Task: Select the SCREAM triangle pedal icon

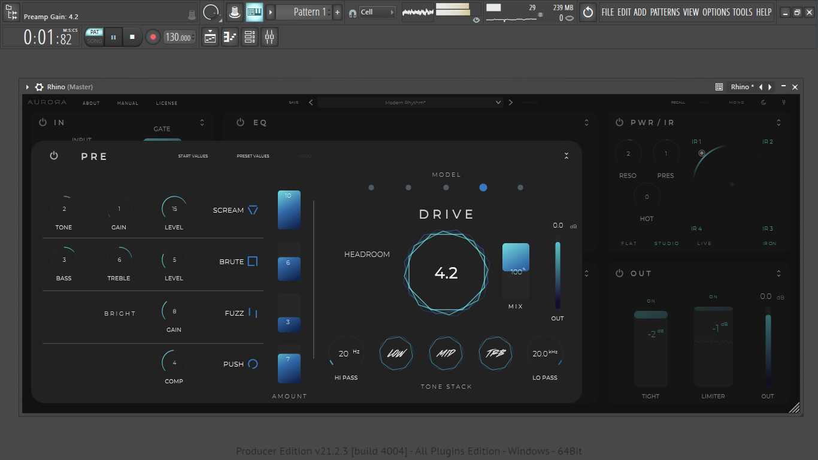Action: (x=253, y=210)
